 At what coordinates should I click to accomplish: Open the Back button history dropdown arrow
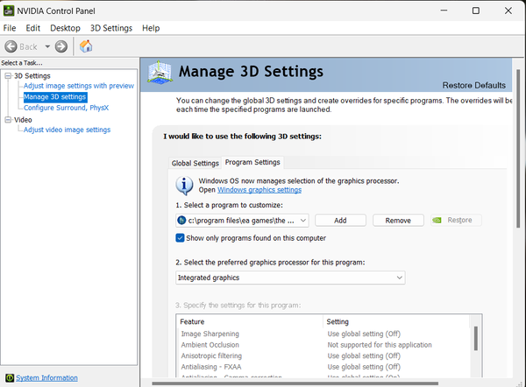point(46,46)
